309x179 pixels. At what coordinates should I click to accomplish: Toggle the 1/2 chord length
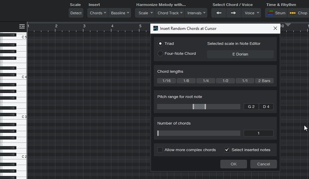click(x=225, y=81)
